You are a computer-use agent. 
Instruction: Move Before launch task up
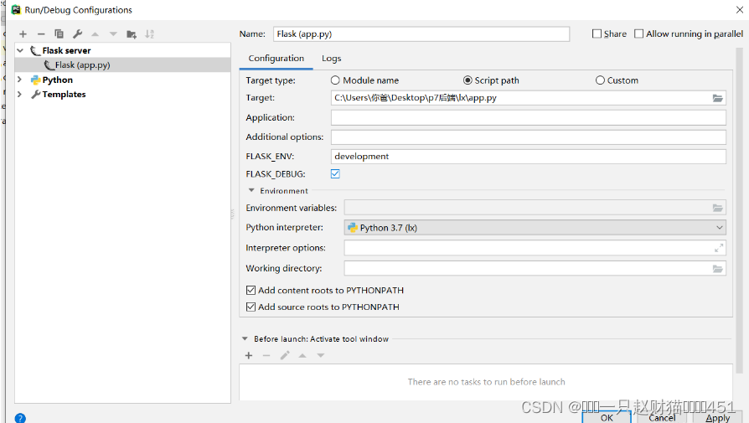(302, 355)
